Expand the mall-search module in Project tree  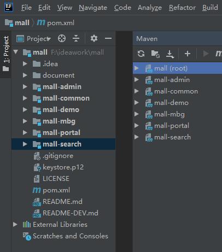25,144
